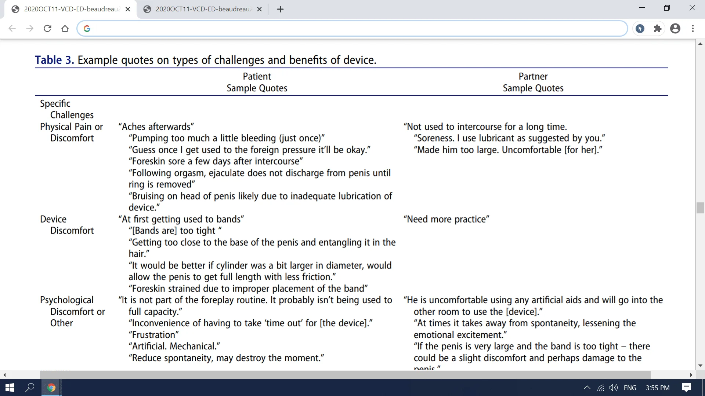
Task: Restore down the Chrome window
Action: tap(667, 8)
